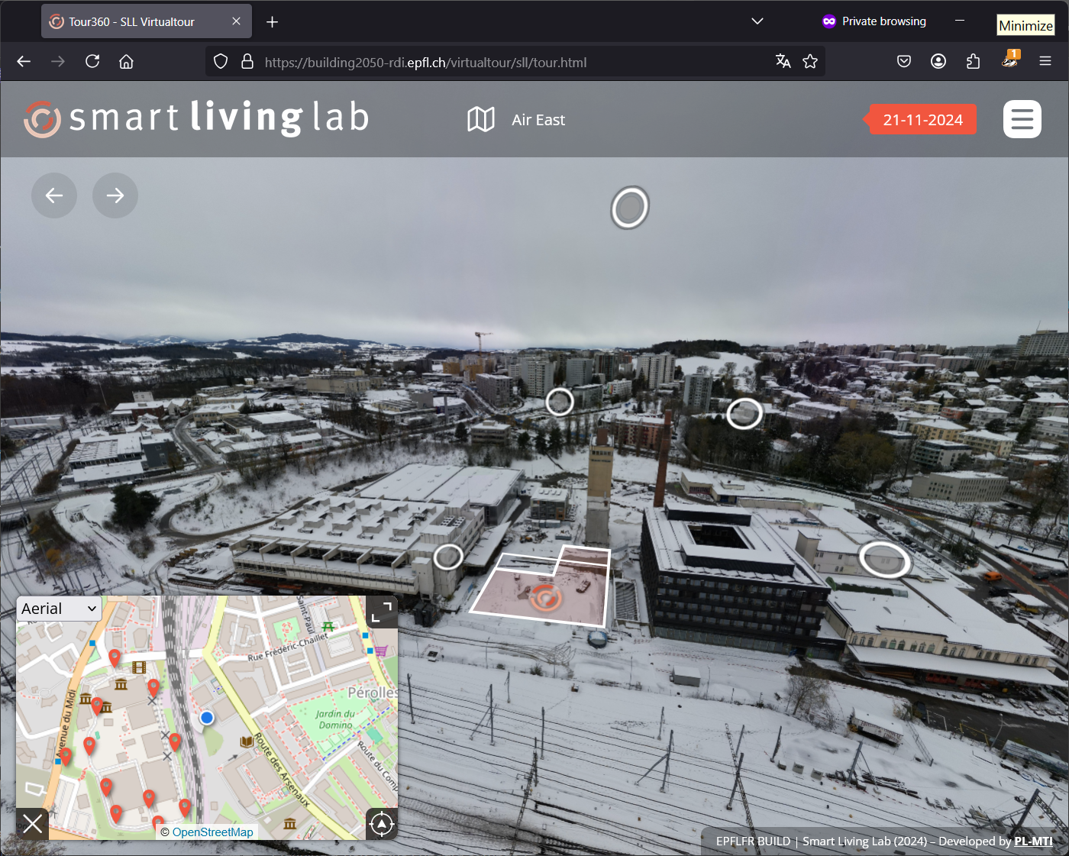Close the Tour360 tab

[237, 21]
